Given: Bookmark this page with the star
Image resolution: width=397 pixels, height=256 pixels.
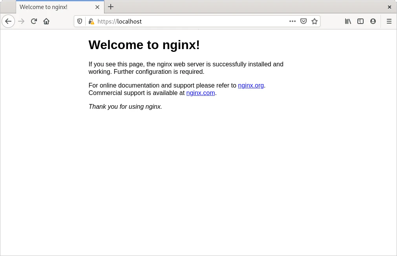Looking at the screenshot, I should pyautogui.click(x=315, y=21).
